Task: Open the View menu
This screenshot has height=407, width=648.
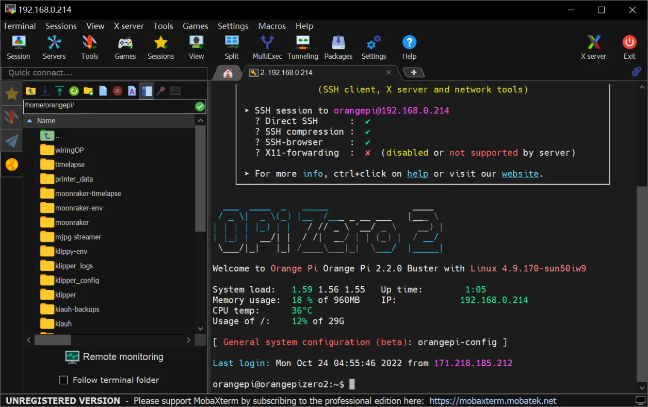Action: pyautogui.click(x=95, y=26)
